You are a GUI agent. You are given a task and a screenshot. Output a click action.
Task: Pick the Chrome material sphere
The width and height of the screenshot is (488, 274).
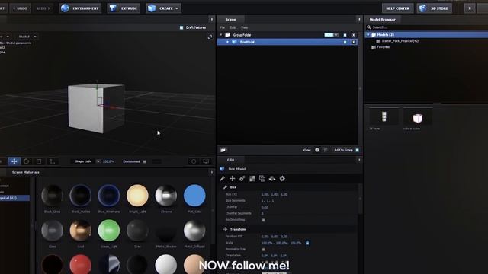point(166,196)
